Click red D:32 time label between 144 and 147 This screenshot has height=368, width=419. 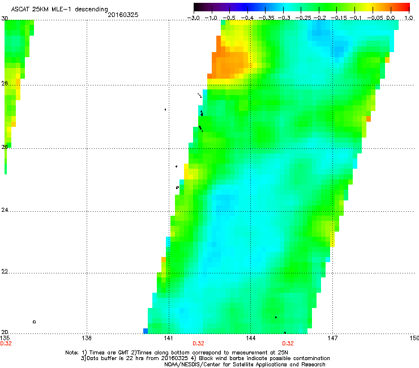point(288,344)
